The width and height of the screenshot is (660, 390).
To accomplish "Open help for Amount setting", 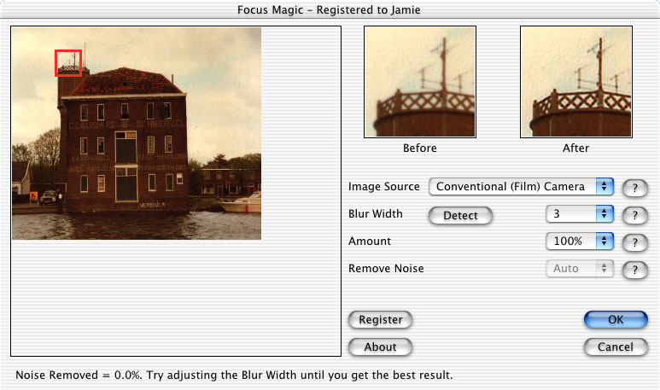I will 634,242.
